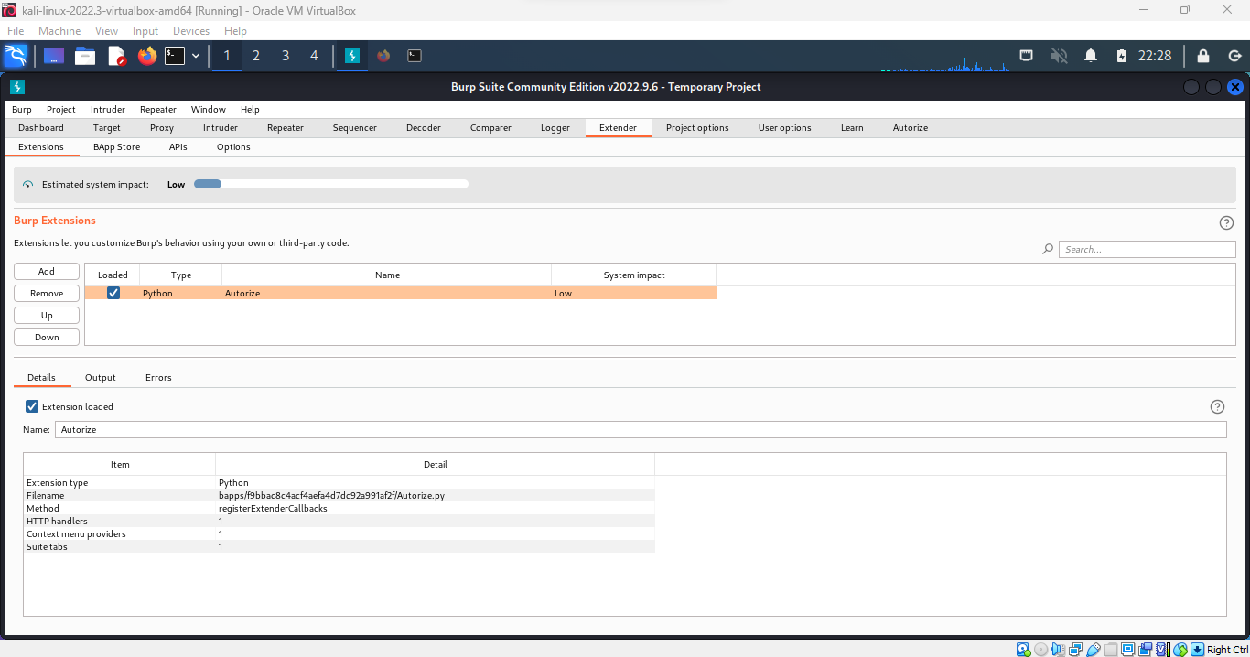
Task: Switch to the Dashboard tab
Action: click(x=41, y=128)
